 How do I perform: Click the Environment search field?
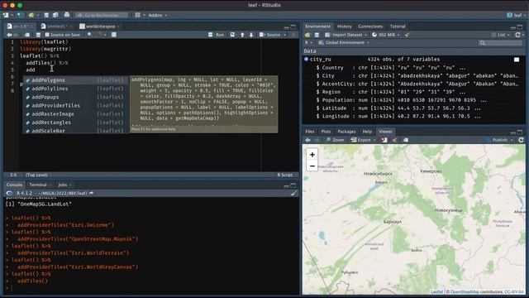(501, 43)
